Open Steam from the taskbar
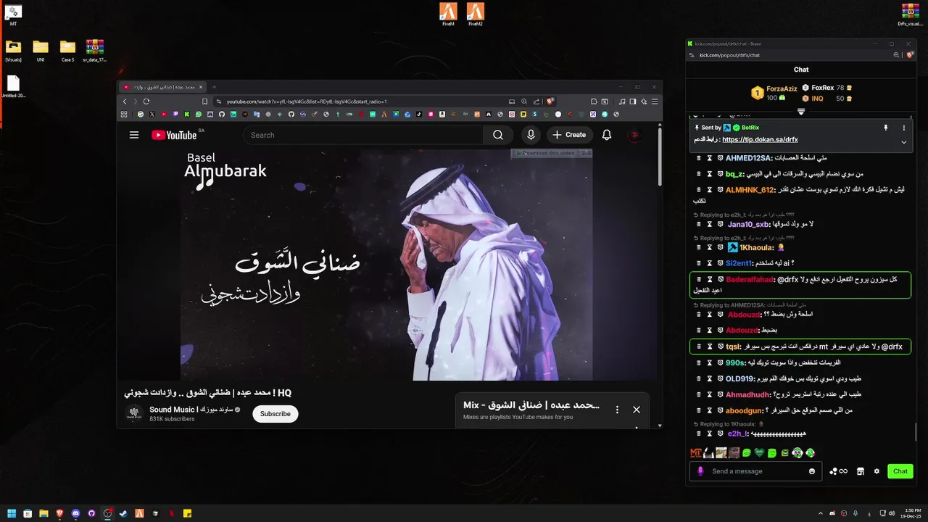 pyautogui.click(x=123, y=513)
